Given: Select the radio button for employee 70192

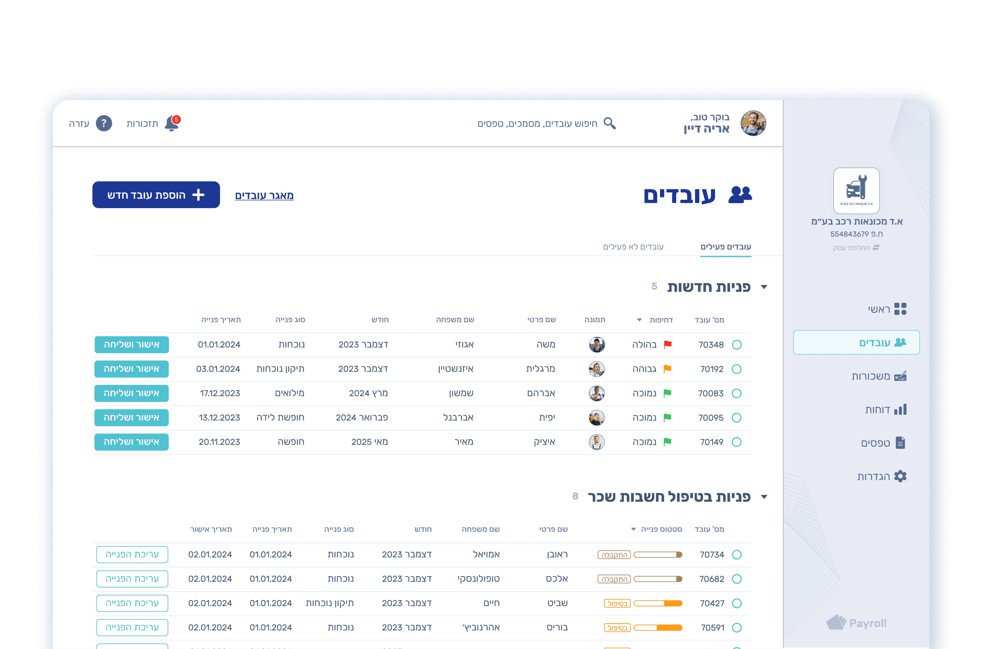Looking at the screenshot, I should (737, 369).
